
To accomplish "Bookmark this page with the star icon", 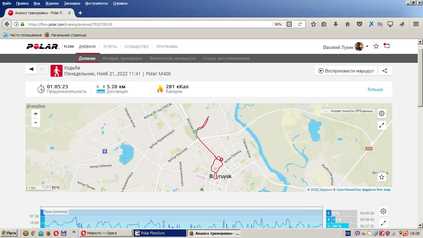I will point(314,24).
